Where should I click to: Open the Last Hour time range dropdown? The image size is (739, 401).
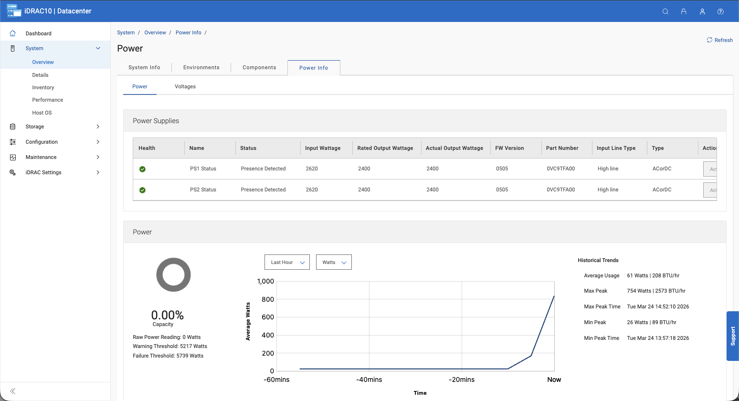coord(287,262)
